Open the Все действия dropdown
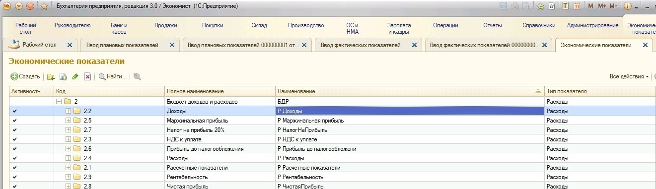Image resolution: width=656 pixels, height=189 pixels. pyautogui.click(x=629, y=76)
